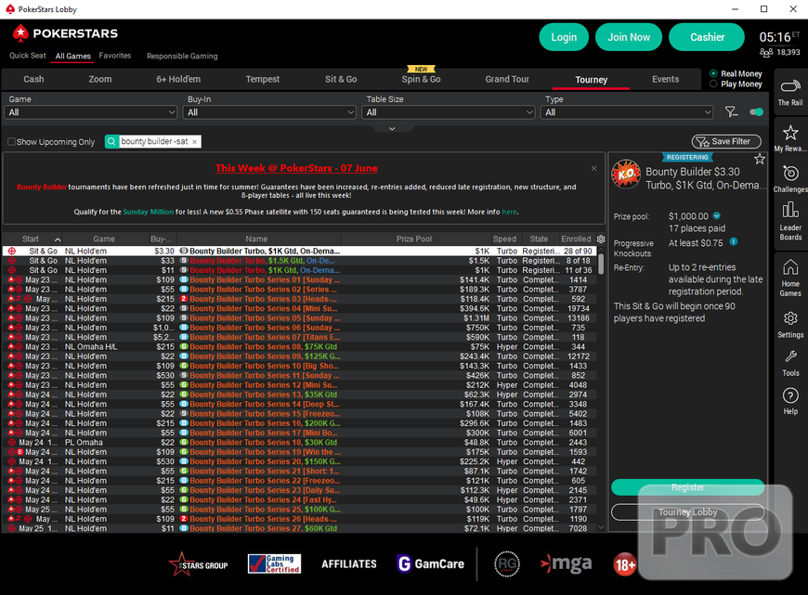Select Real Money radio button
Screen dimensions: 808x595
pyautogui.click(x=713, y=73)
